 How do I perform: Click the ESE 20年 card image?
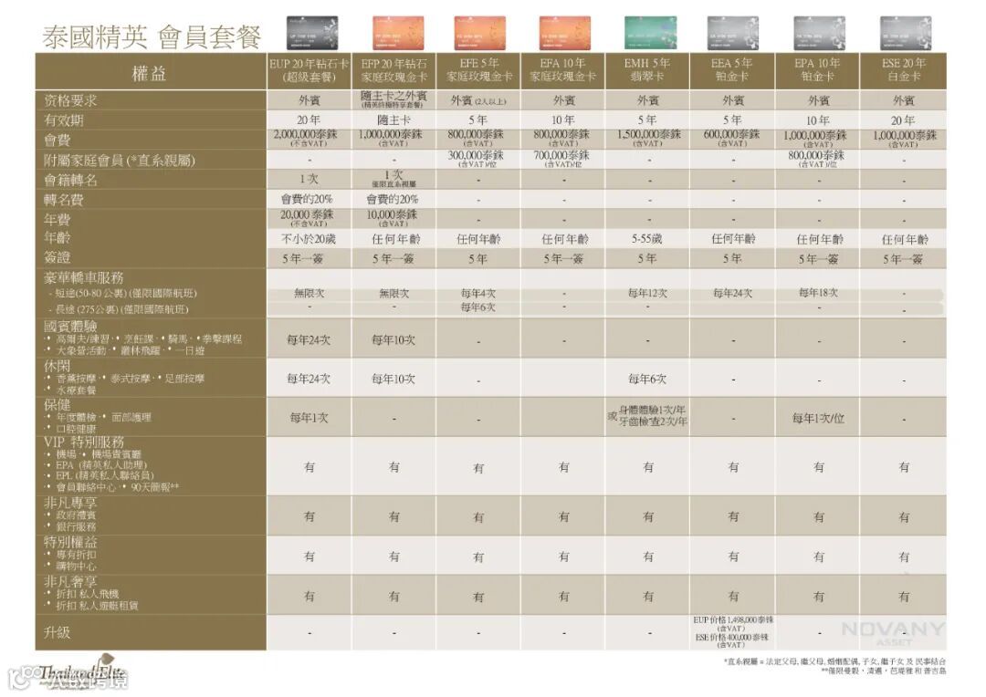tap(905, 34)
